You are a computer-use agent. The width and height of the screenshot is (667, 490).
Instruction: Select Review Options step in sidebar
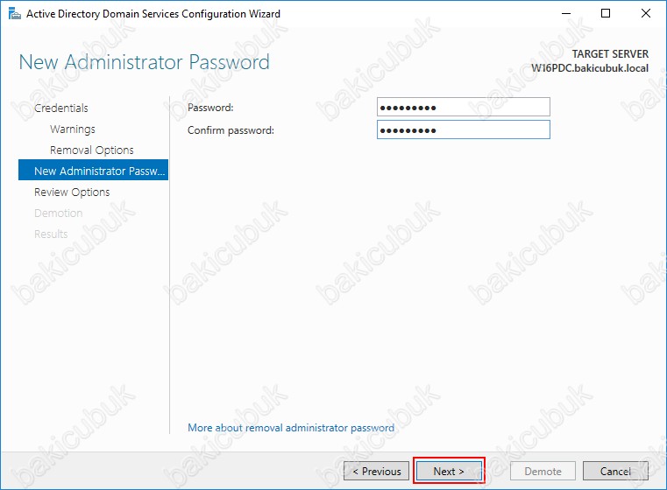pyautogui.click(x=72, y=192)
